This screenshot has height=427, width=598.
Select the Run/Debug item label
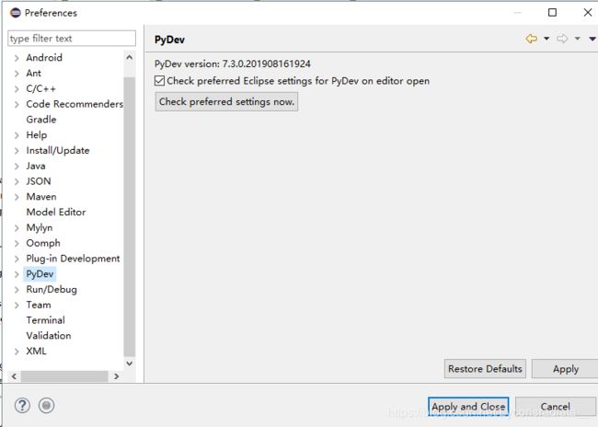[52, 290]
